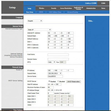Click the DHCP Reservation button
This screenshot has height=111, width=111.
click(74, 82)
